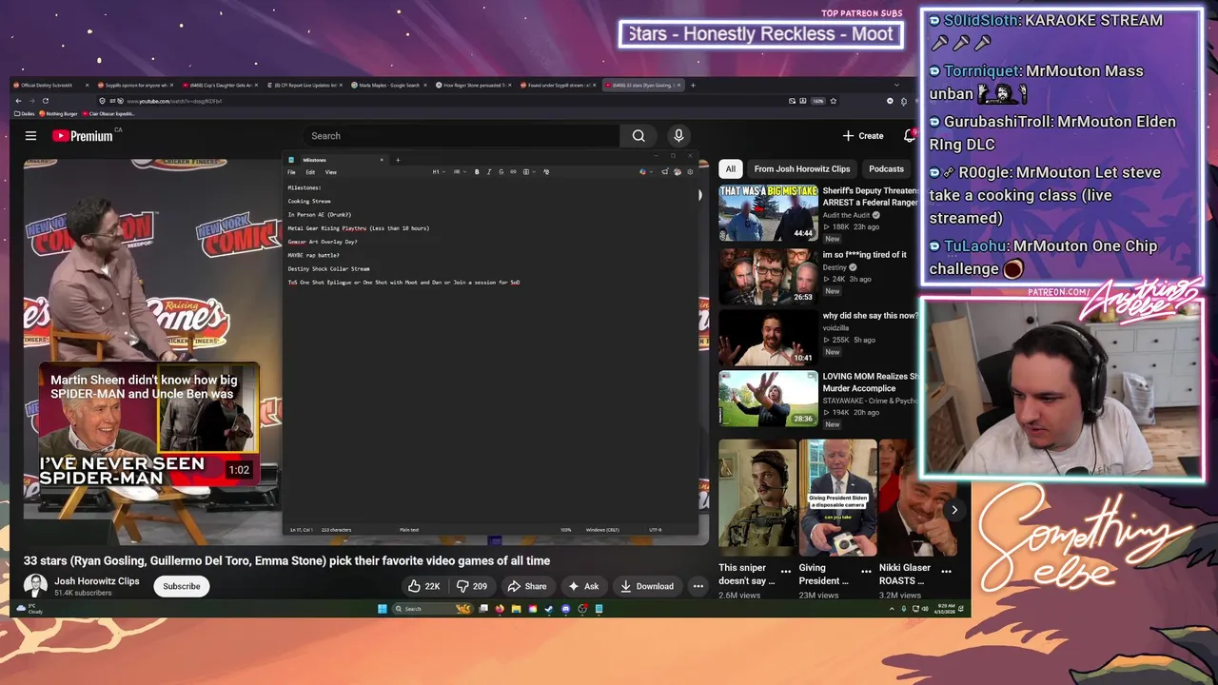This screenshot has height=685, width=1218.
Task: Open options for Nikki Glaser Short
Action: pyautogui.click(x=946, y=572)
